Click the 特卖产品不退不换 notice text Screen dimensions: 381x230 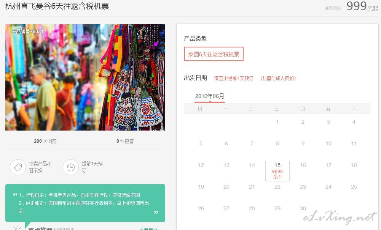tap(40, 167)
